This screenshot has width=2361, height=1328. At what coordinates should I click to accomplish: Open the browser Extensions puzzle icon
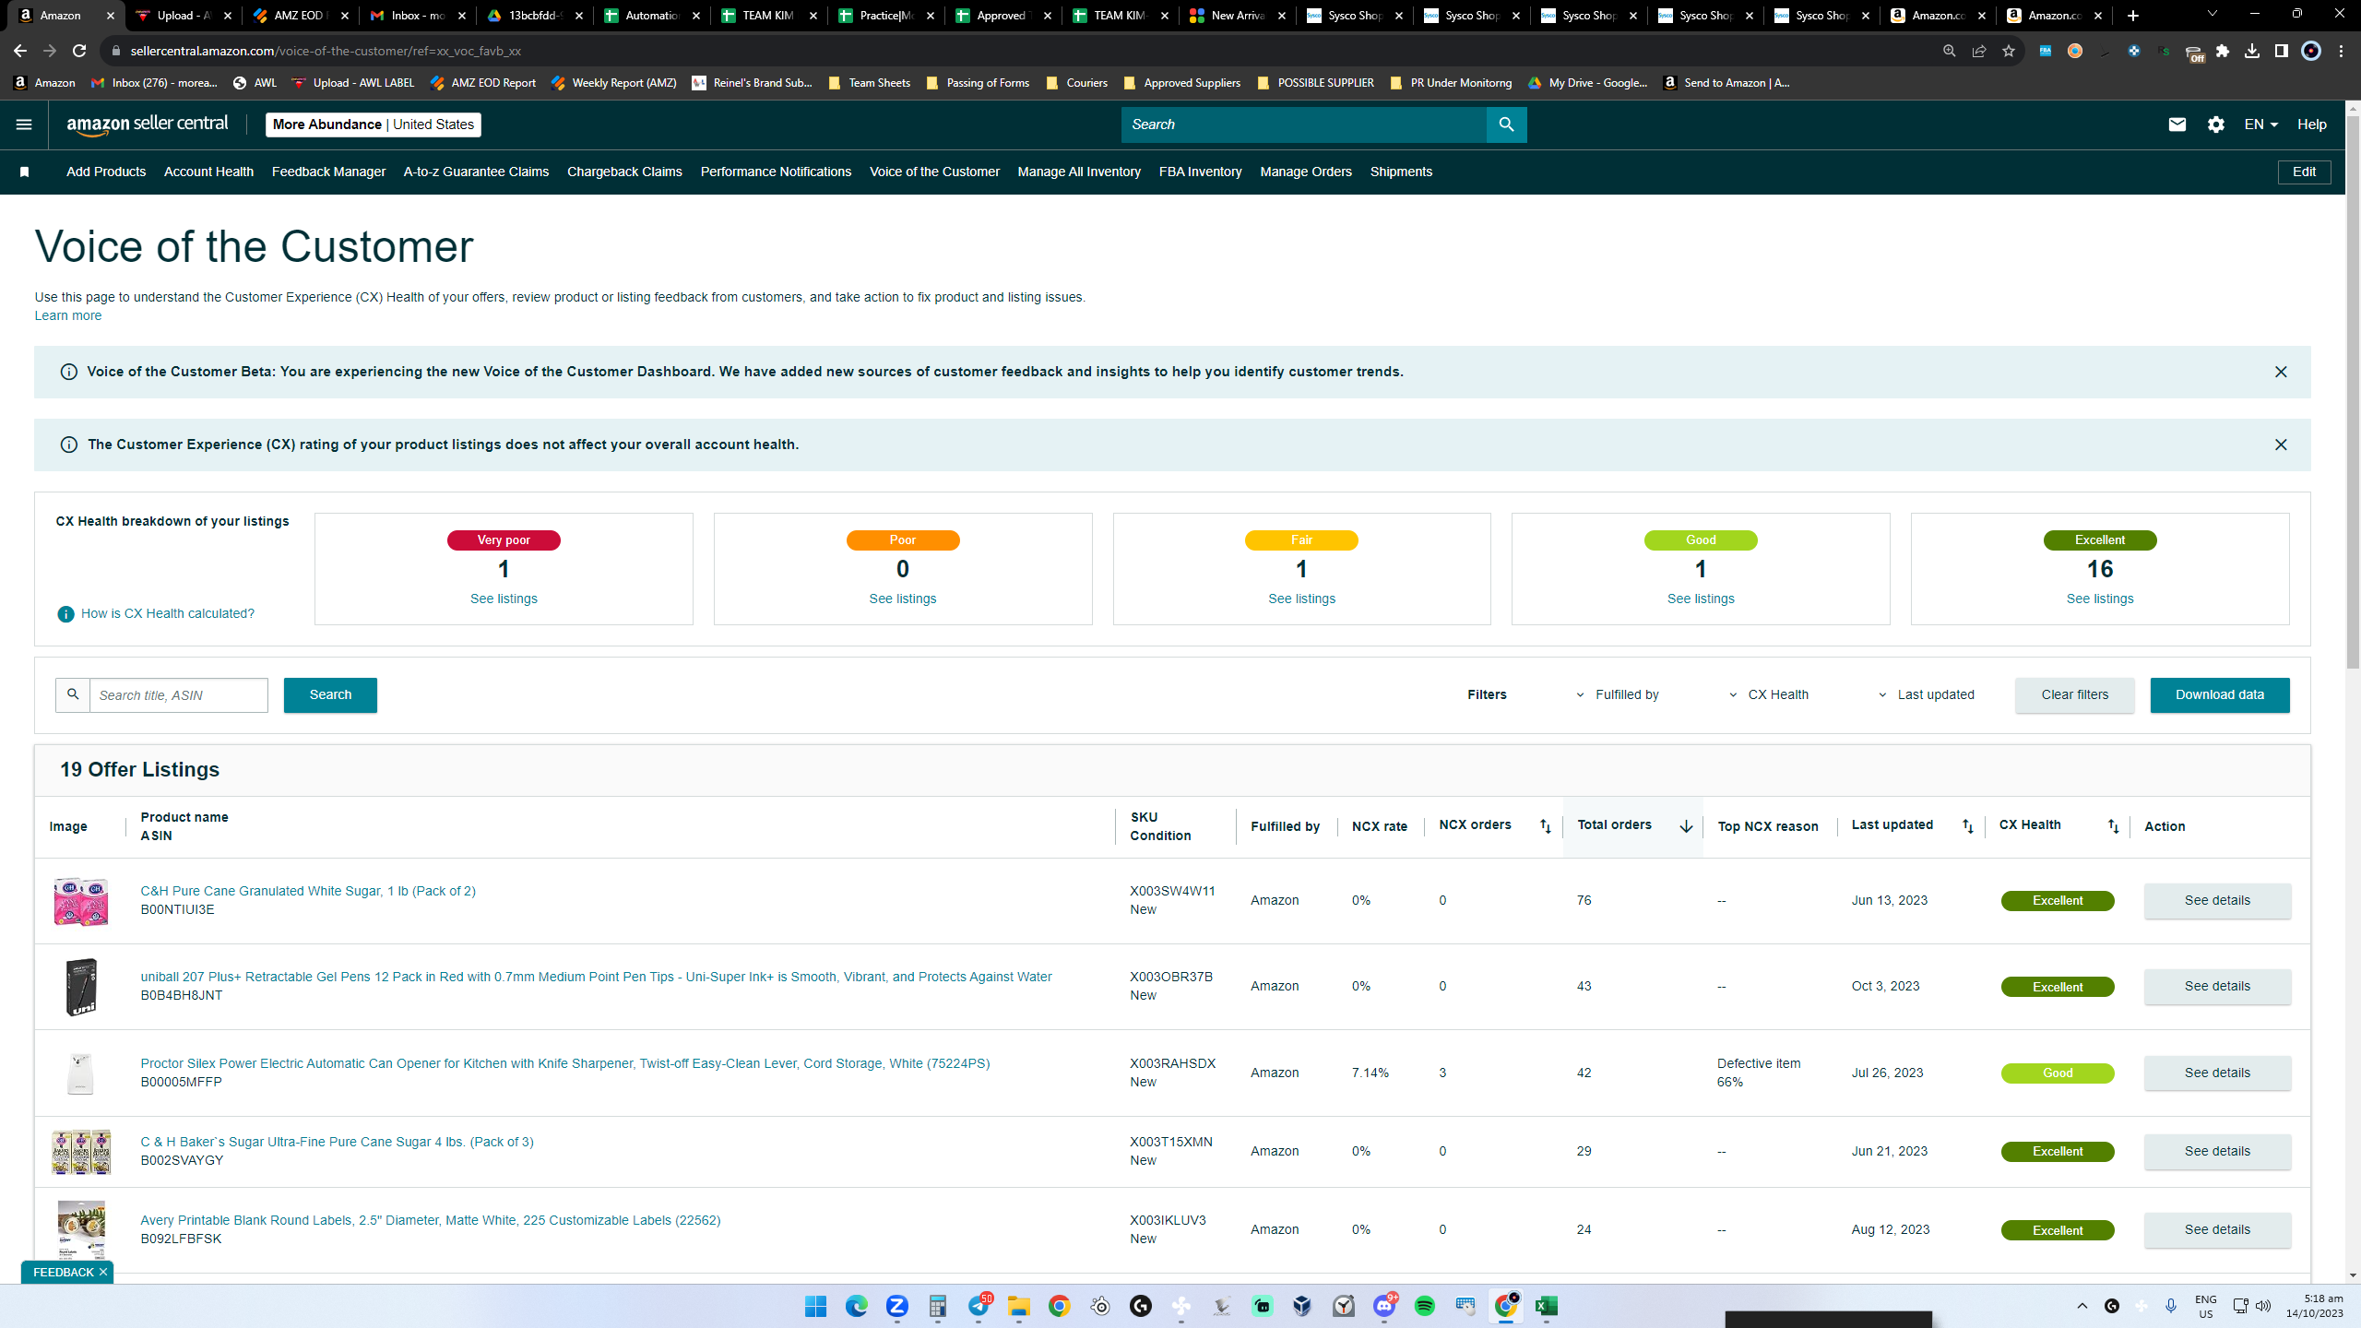(x=2223, y=51)
